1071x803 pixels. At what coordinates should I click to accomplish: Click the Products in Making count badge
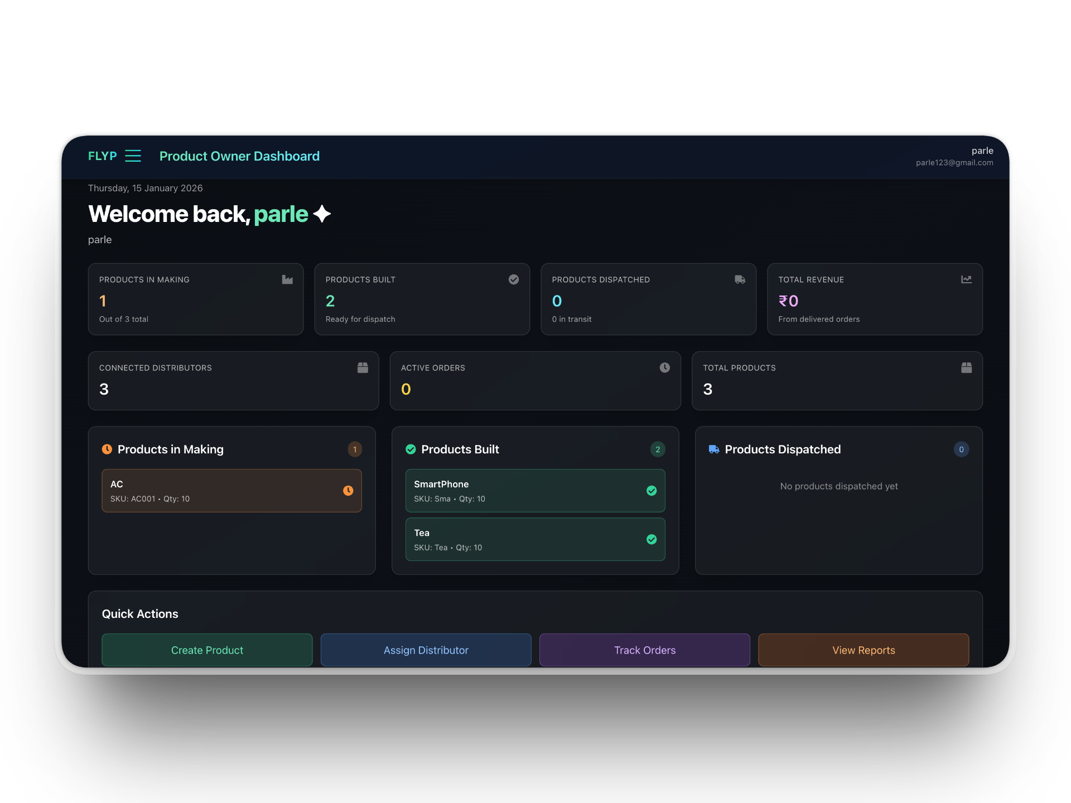355,449
